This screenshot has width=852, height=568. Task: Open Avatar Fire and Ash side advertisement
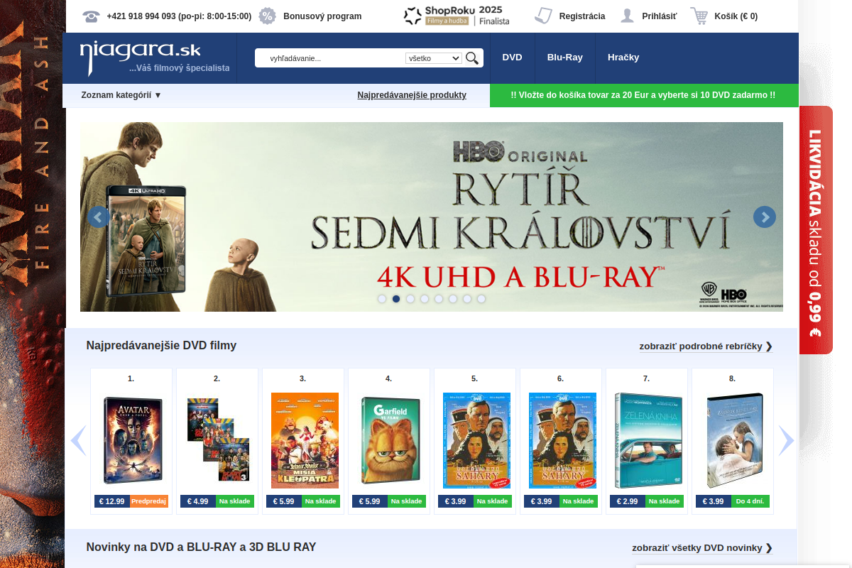(x=31, y=284)
